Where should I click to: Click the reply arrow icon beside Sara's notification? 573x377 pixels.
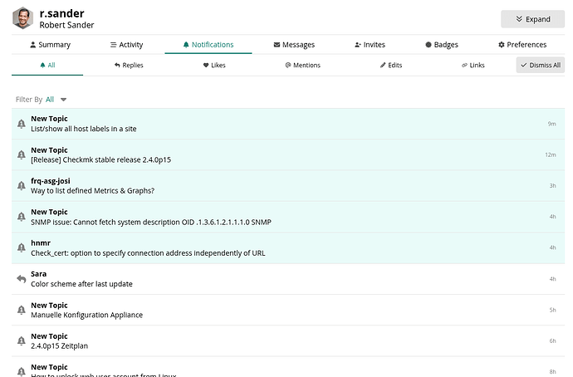(22, 279)
